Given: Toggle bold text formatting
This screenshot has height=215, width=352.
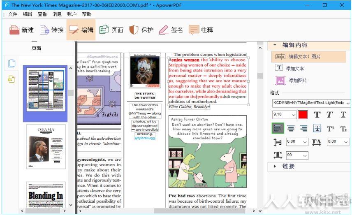Looking at the screenshot, I should tap(317, 115).
